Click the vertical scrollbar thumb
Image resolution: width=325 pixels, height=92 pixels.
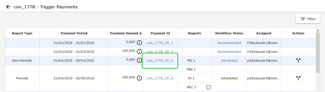click(x=318, y=53)
